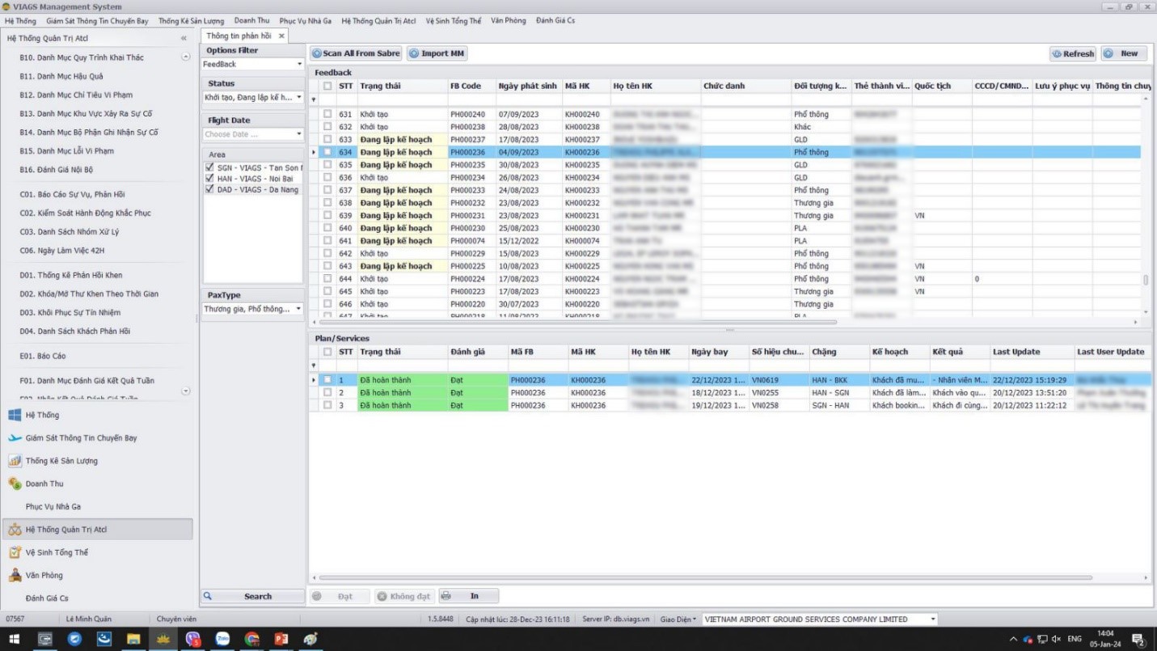
Task: Open the Doanh Thu menu in menu bar
Action: (x=251, y=20)
